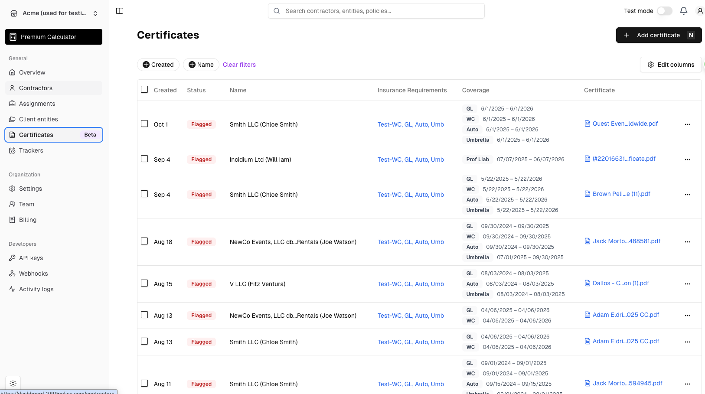Viewport: 705px width, 394px height.
Task: Open the Webhooks page from sidebar
Action: (33, 274)
